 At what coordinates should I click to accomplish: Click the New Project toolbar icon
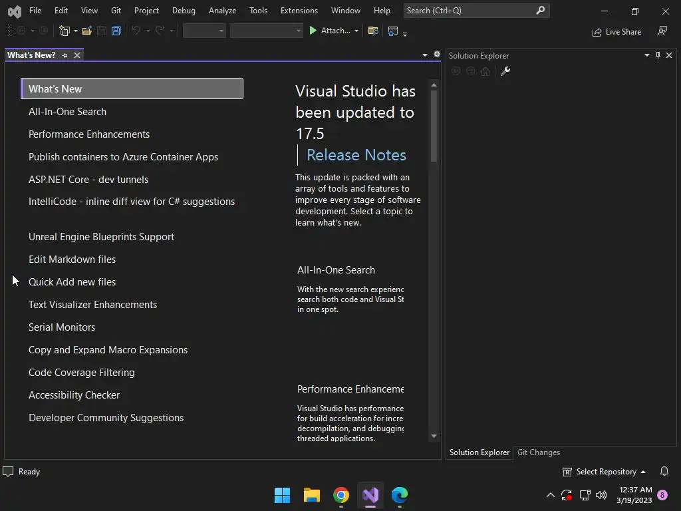click(65, 31)
